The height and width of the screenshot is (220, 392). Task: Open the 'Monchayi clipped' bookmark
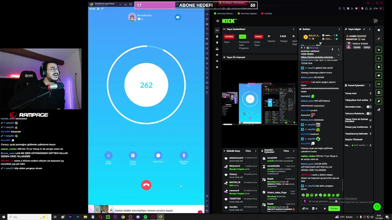[x=248, y=13]
